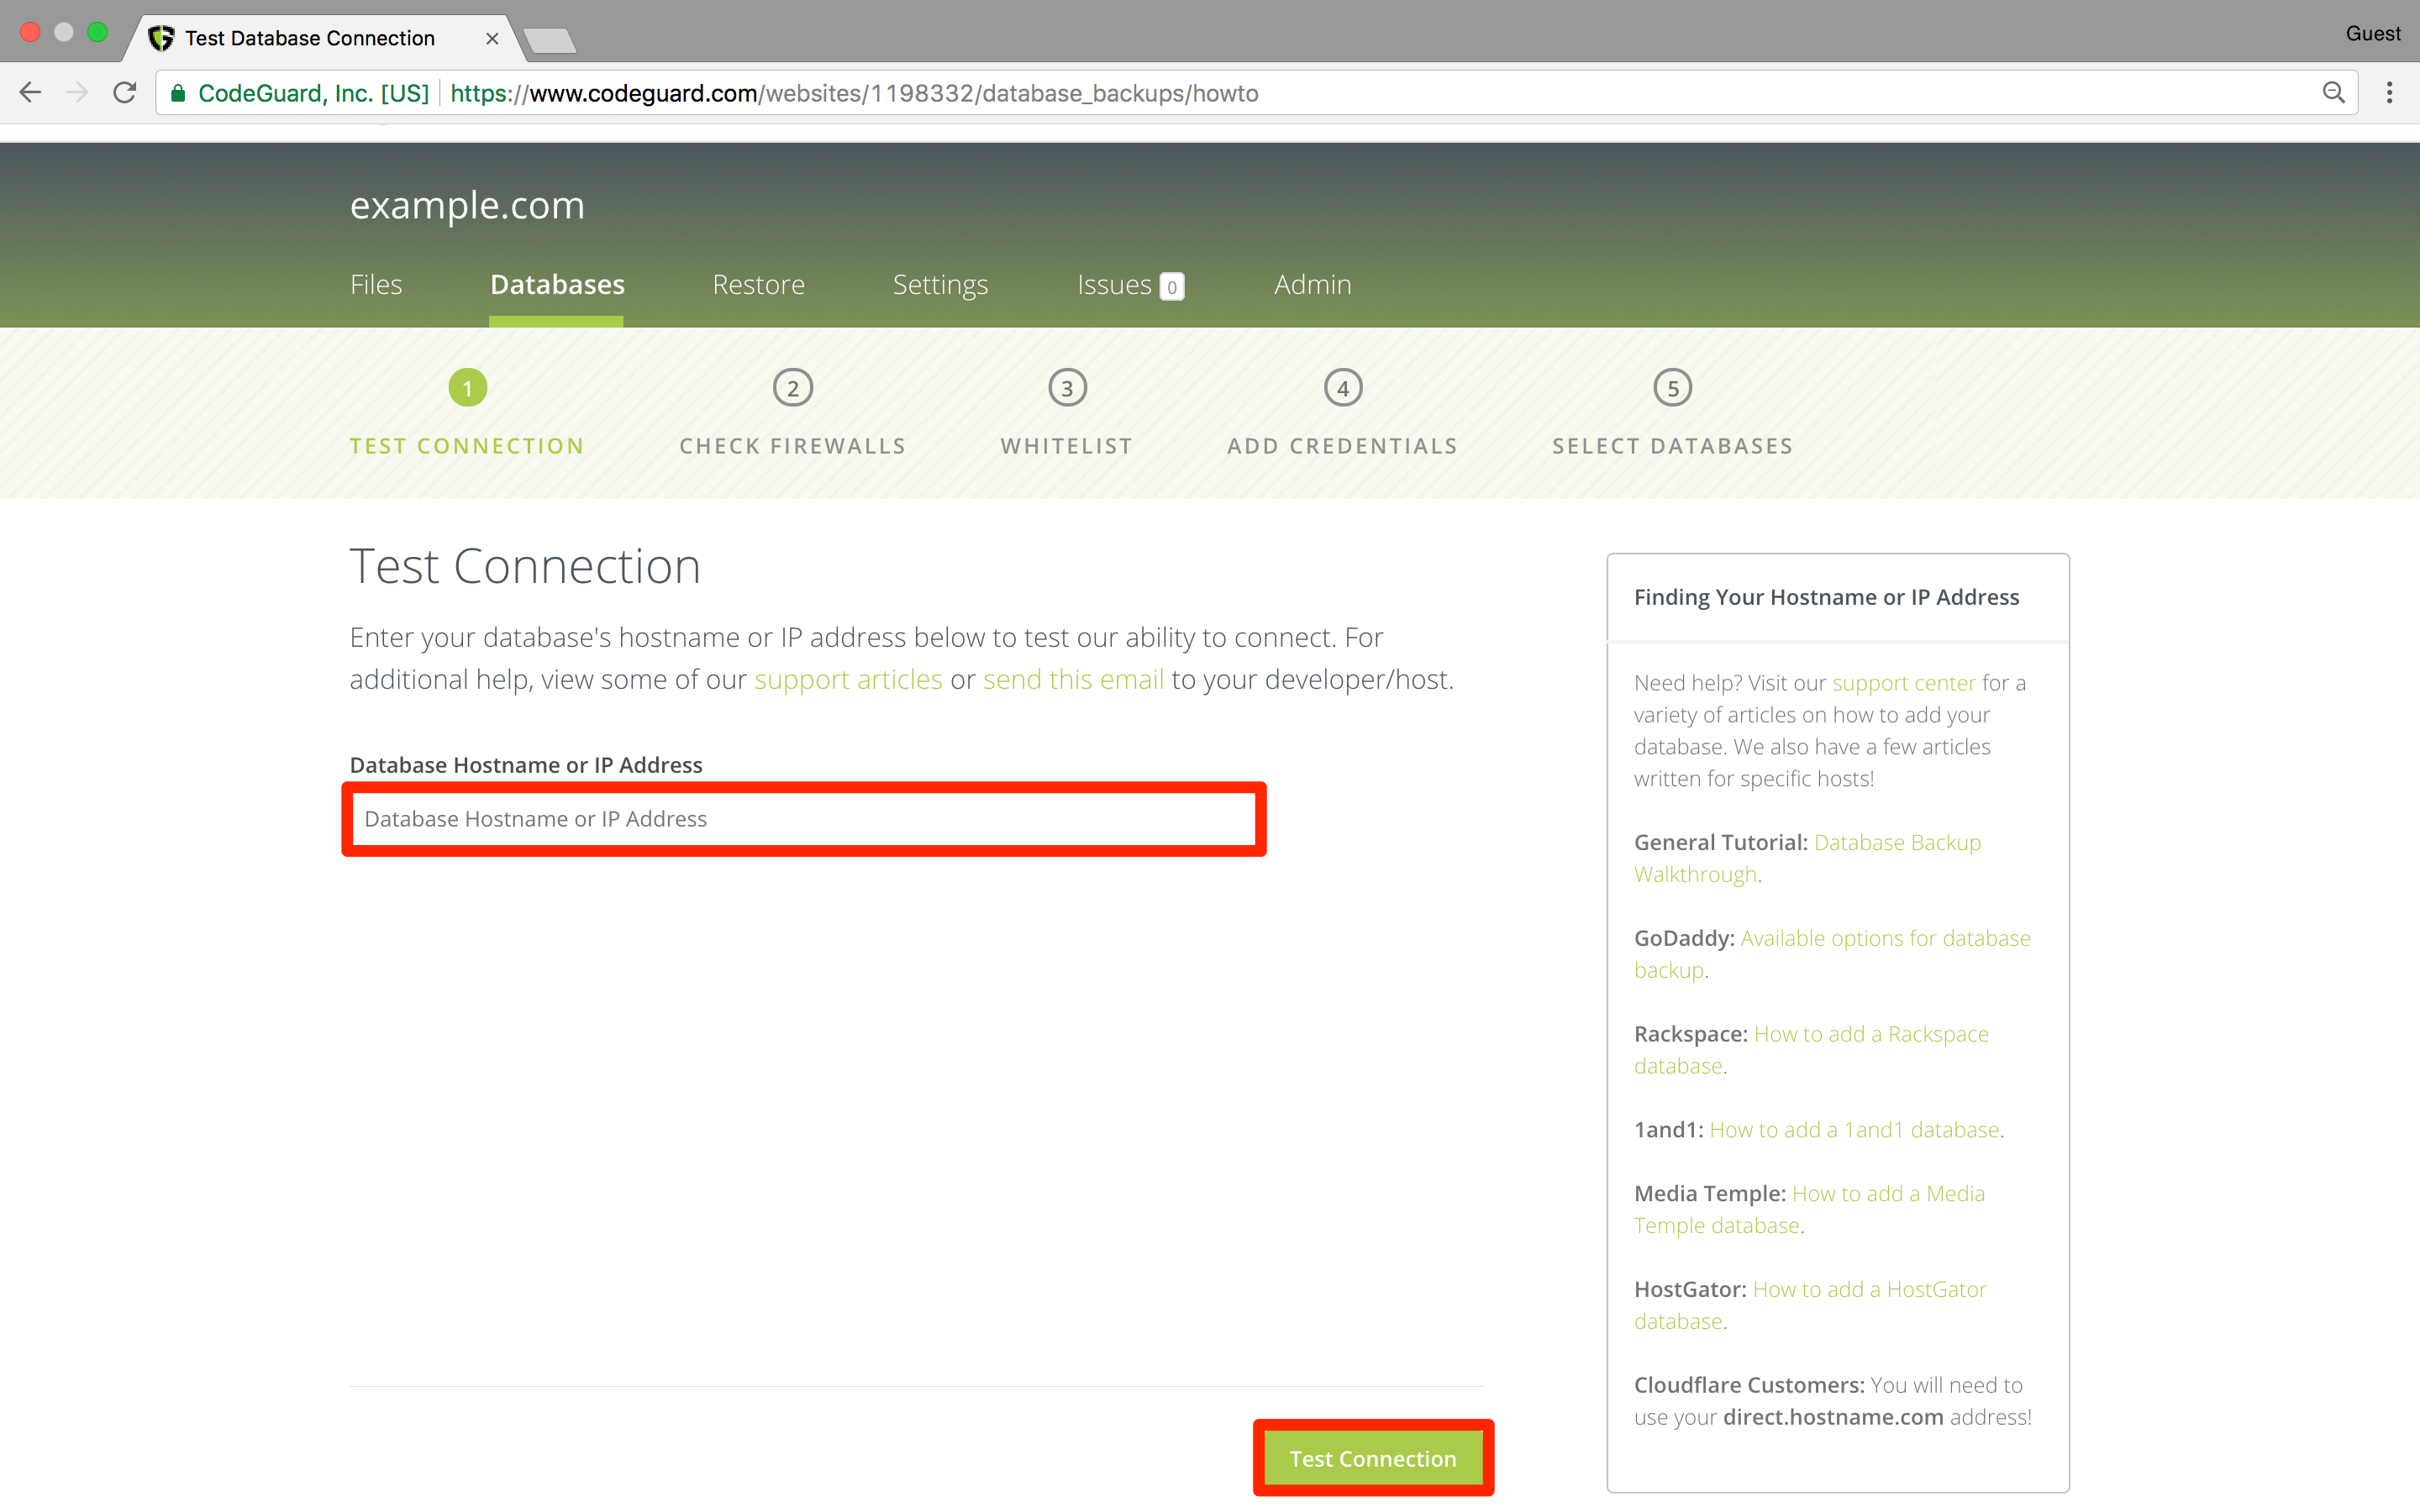
Task: Switch to the Files tab
Action: coord(376,285)
